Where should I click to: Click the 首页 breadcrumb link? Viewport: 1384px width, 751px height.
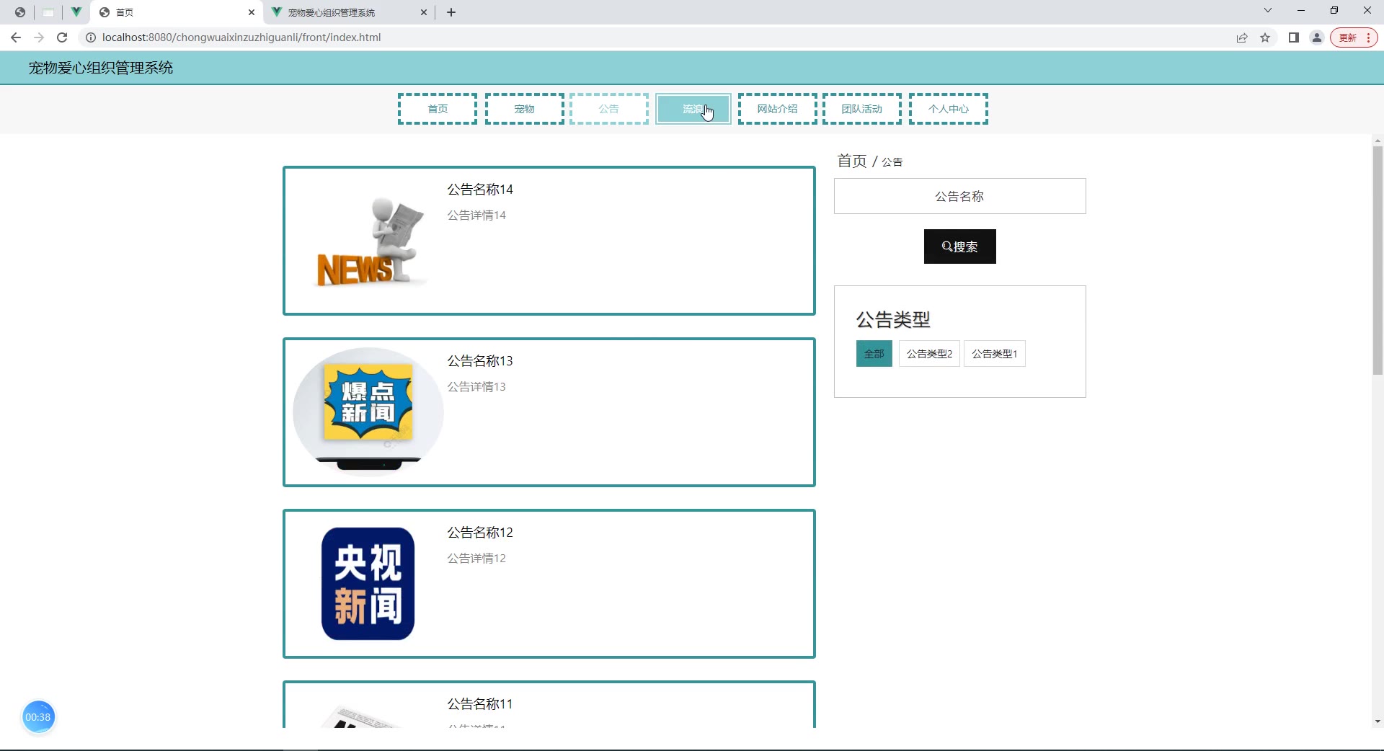click(x=852, y=161)
